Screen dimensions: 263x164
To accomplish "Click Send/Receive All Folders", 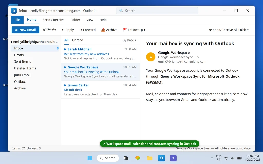I will click(229, 30).
